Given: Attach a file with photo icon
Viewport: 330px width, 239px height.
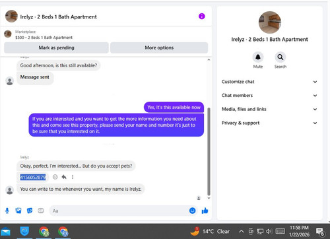Looking at the screenshot, I should tap(18, 211).
